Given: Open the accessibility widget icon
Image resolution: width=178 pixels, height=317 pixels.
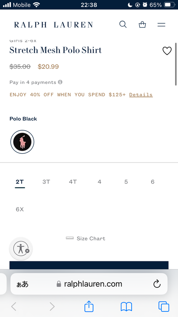Looking at the screenshot, I should [x=21, y=249].
